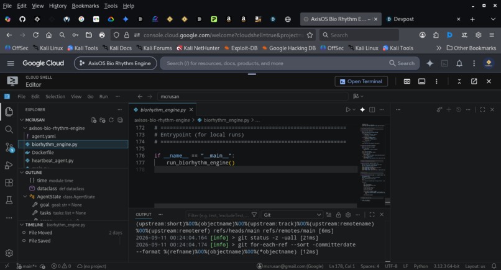Click the New Folder icon in MCRUSAN header

tap(102, 120)
